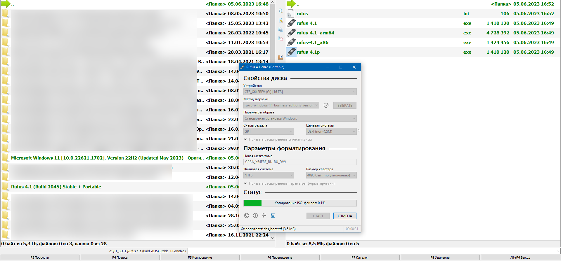
Task: Select the rufus-4.1_arm64 file name
Action: pos(315,33)
